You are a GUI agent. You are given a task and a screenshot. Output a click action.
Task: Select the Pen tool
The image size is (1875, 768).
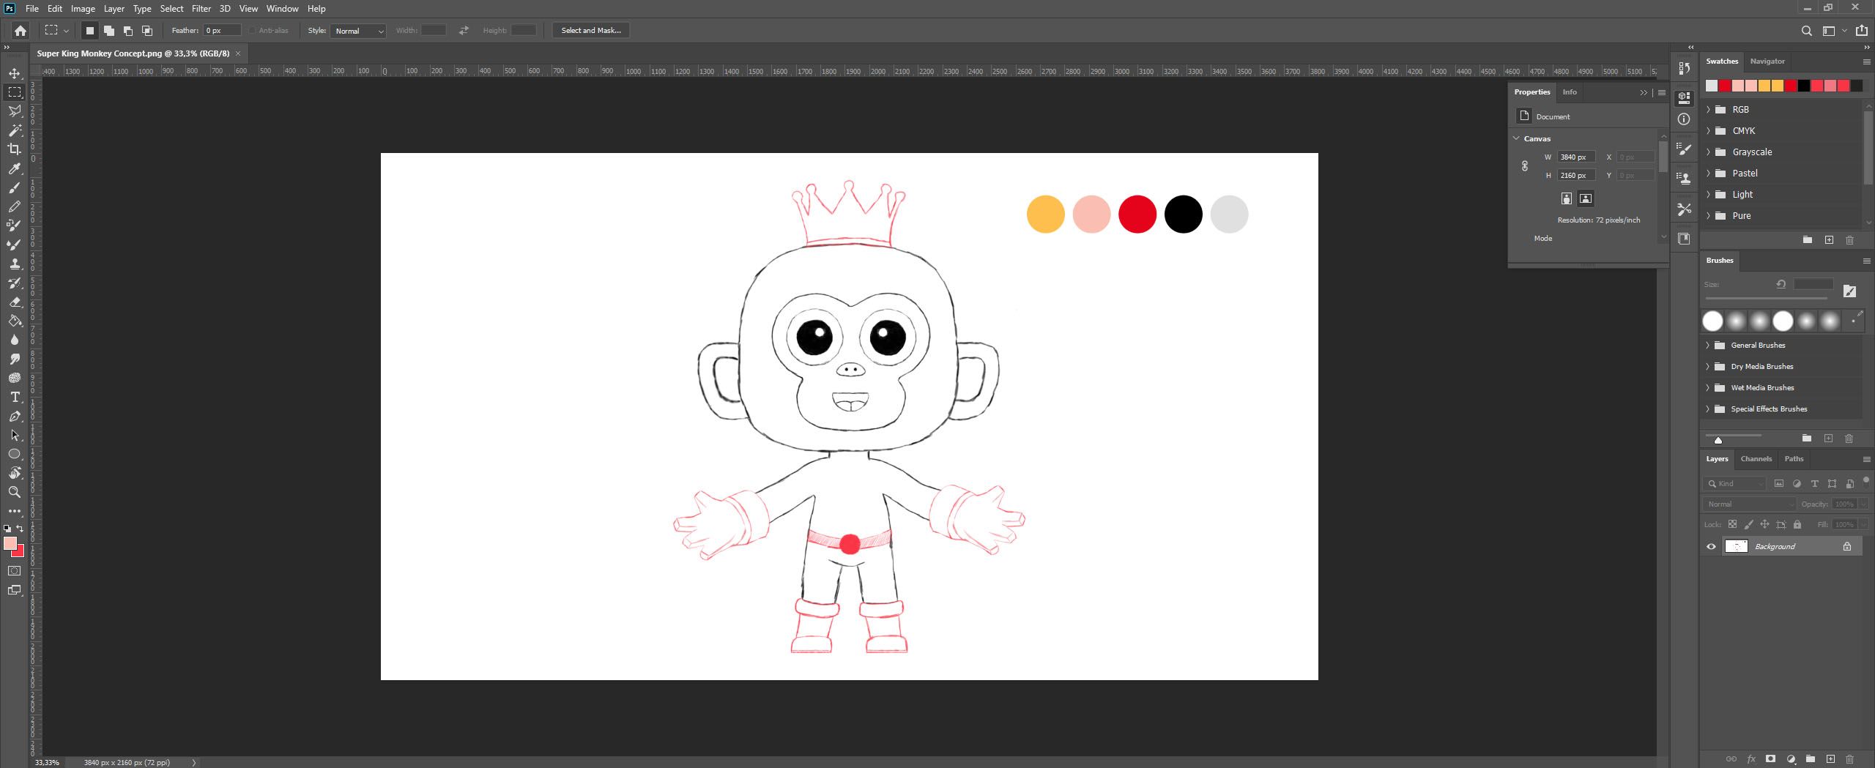14,416
